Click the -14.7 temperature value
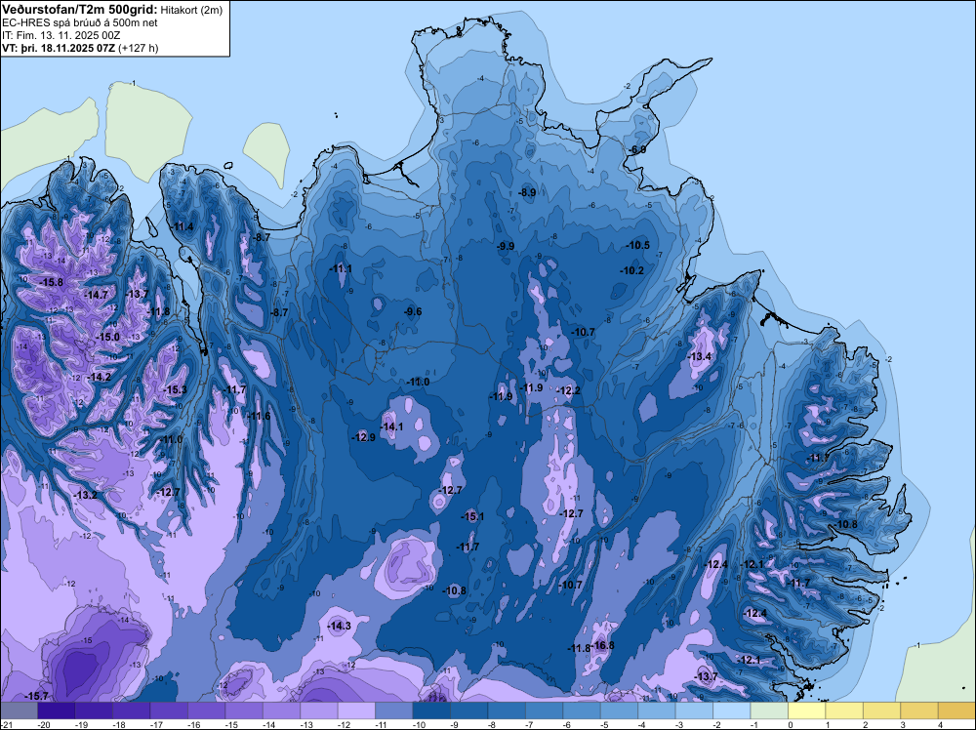 pos(96,295)
